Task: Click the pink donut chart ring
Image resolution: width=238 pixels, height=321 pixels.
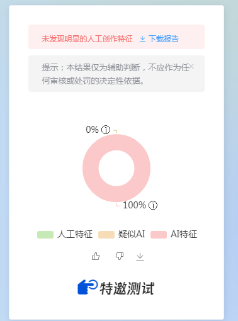Action: [91, 168]
